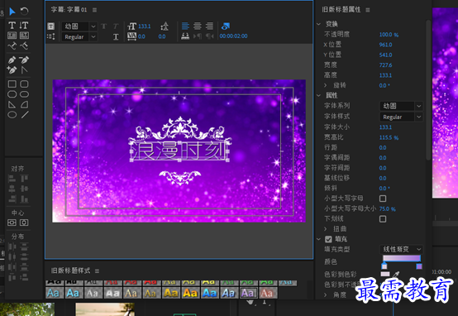Select the Add Anchor Point tool
This screenshot has width=458, height=316.
coord(12,69)
